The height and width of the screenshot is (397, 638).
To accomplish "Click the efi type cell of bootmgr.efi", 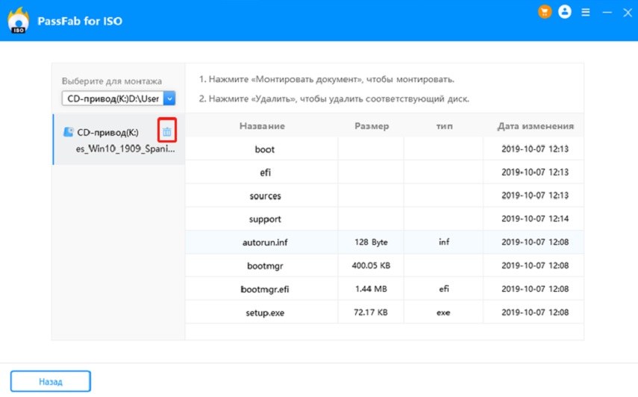I will pos(444,289).
